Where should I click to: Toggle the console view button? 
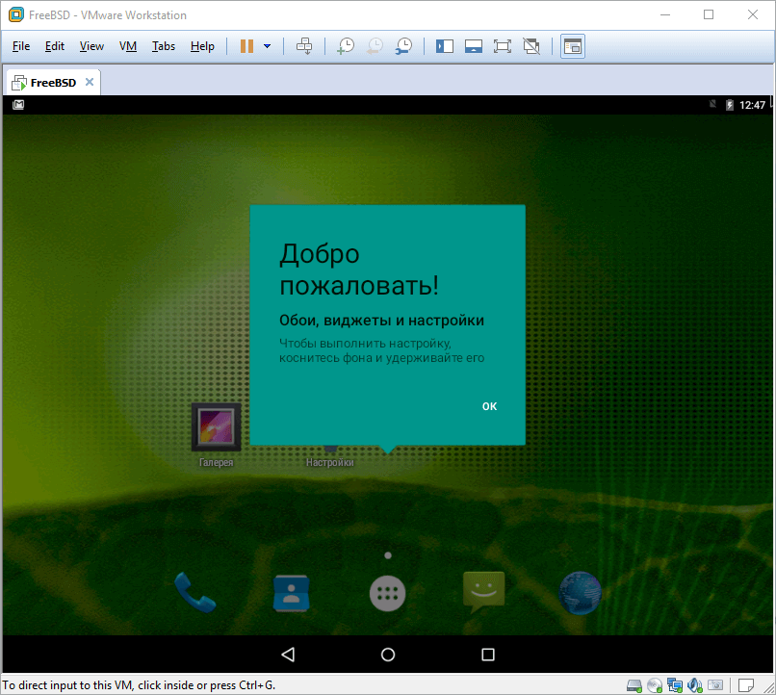573,46
